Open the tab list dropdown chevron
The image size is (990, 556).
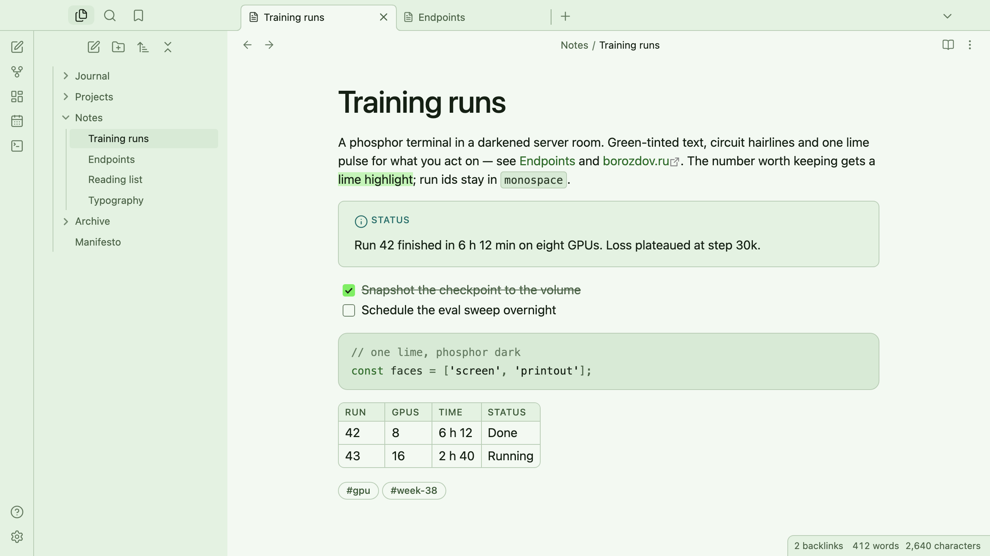click(x=947, y=16)
